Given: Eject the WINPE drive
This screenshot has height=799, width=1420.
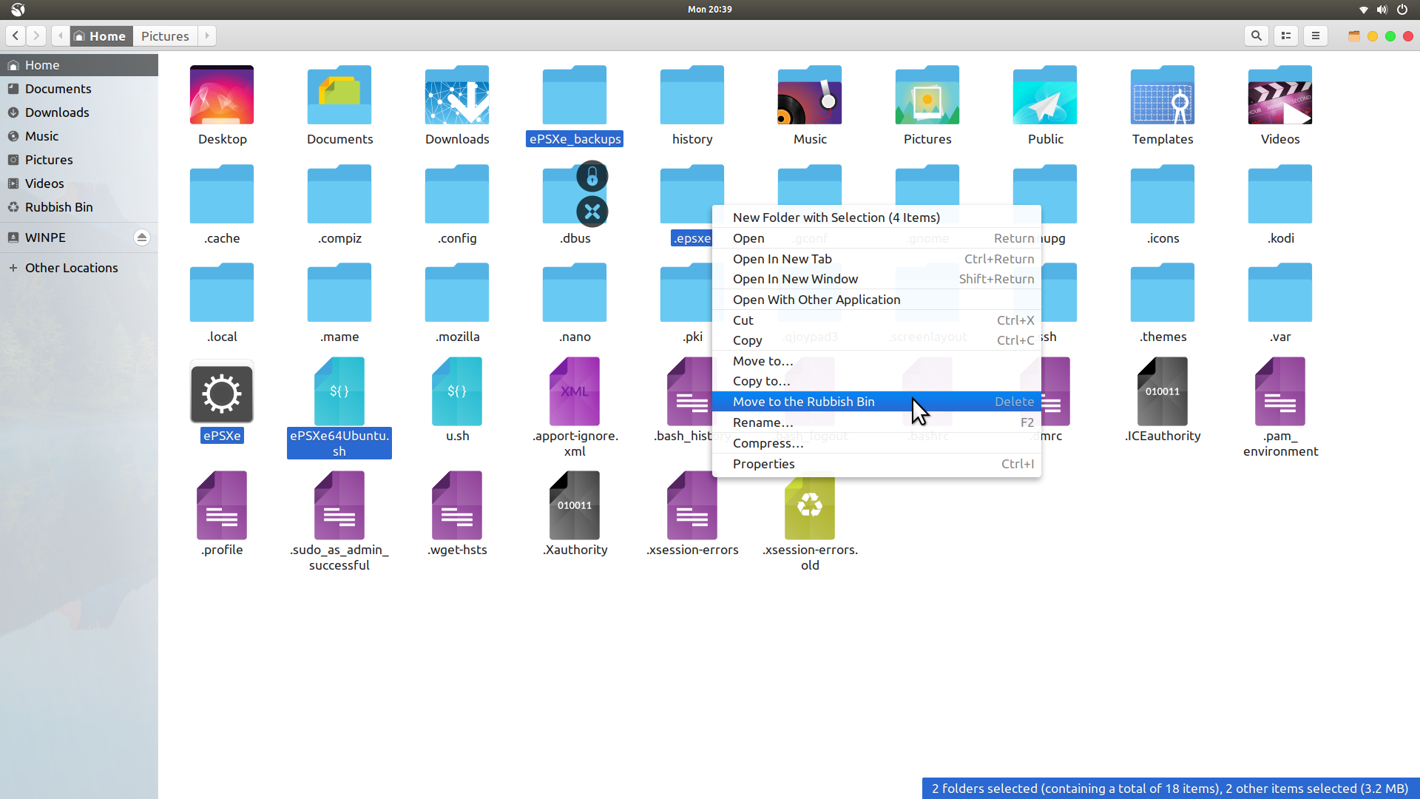Looking at the screenshot, I should [x=142, y=237].
